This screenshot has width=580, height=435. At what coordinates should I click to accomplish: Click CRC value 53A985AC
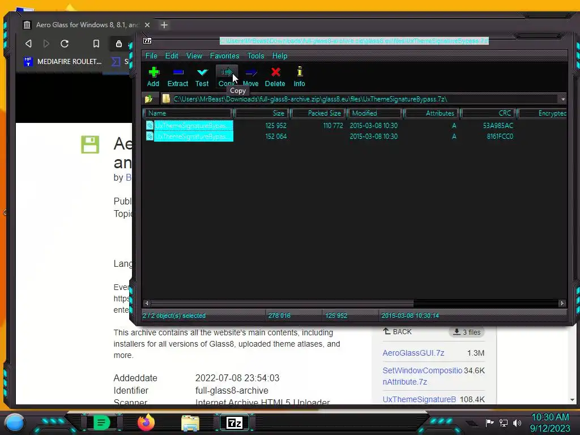(498, 126)
